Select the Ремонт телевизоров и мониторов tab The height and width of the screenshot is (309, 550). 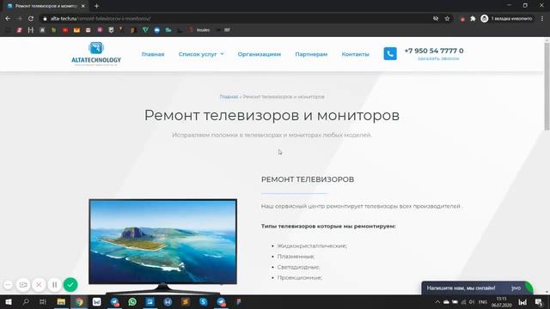point(46,6)
